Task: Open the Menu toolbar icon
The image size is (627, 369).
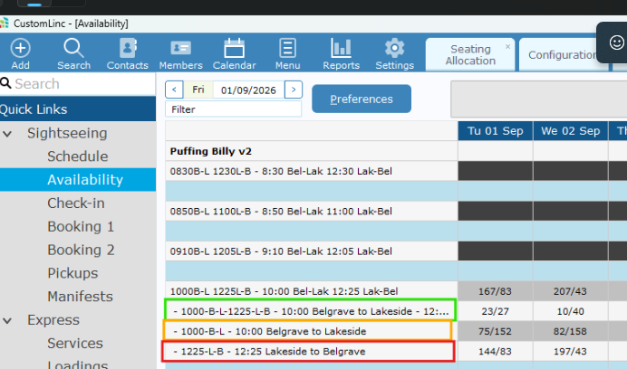Action: tap(287, 54)
